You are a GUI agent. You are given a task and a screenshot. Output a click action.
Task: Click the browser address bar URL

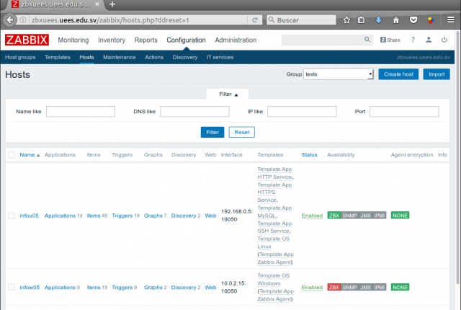pos(110,20)
